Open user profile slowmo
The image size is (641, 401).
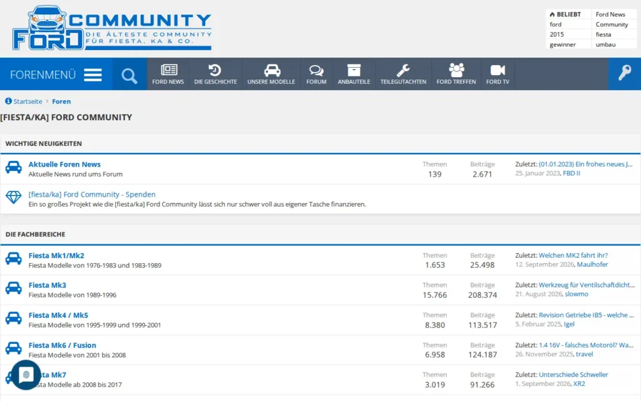(x=577, y=294)
